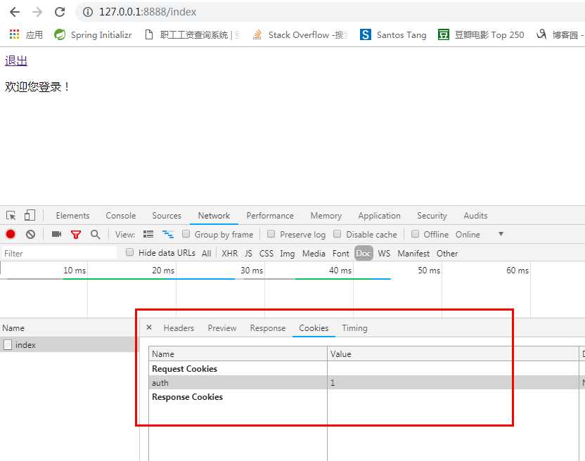Switch to the Security tab
This screenshot has height=461, width=585.
pyautogui.click(x=432, y=216)
